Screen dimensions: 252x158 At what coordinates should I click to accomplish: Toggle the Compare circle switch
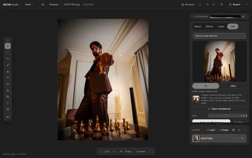pos(151,152)
